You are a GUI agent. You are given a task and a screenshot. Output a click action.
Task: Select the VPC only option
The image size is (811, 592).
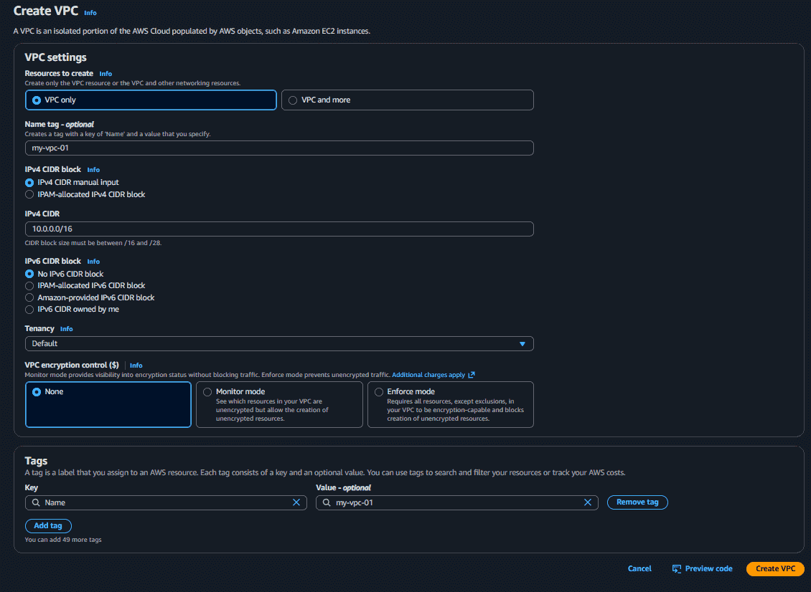[151, 100]
